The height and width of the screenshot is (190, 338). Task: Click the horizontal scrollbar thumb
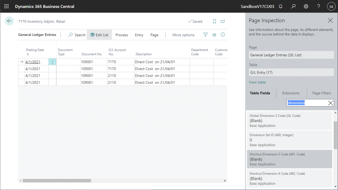point(57,181)
